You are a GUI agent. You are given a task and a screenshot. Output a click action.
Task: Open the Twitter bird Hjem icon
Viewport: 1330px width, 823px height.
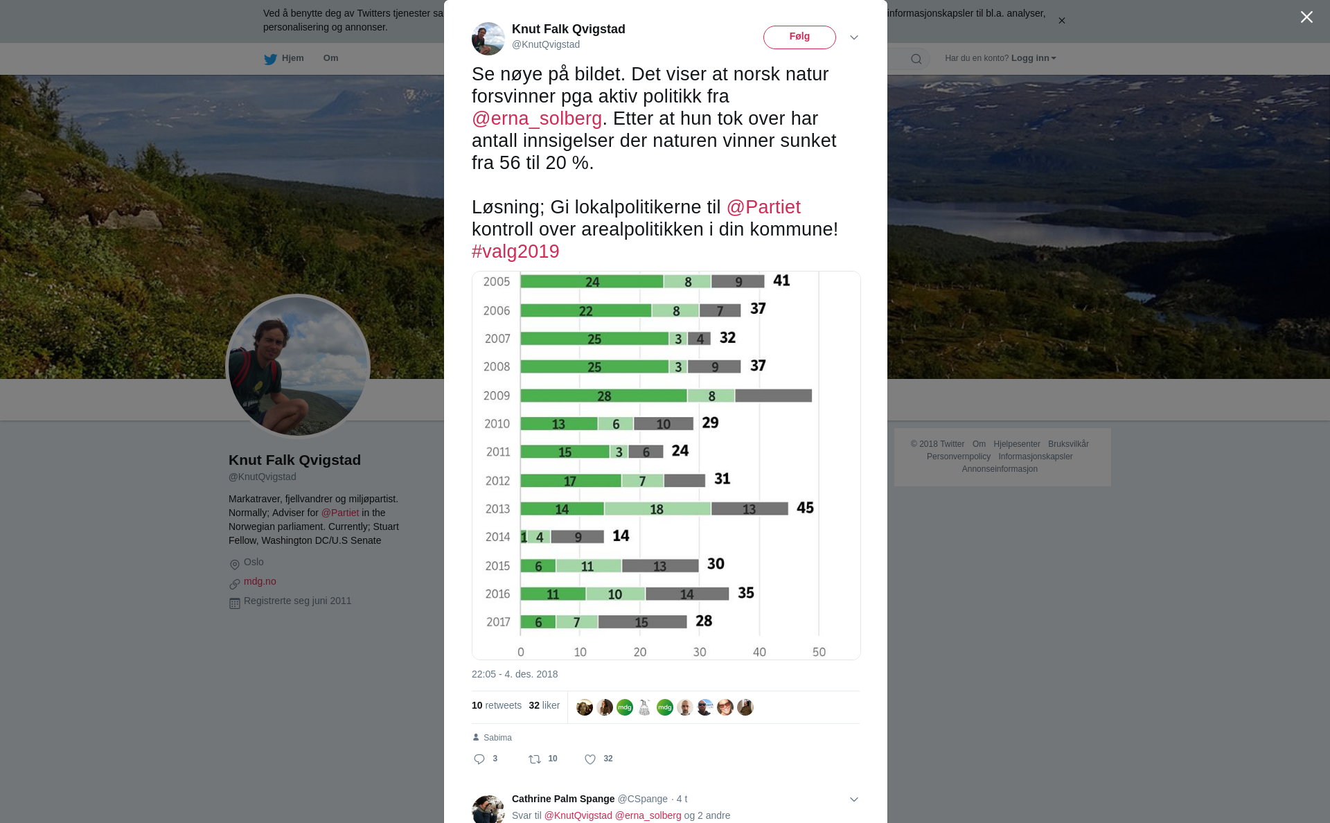coord(270,59)
